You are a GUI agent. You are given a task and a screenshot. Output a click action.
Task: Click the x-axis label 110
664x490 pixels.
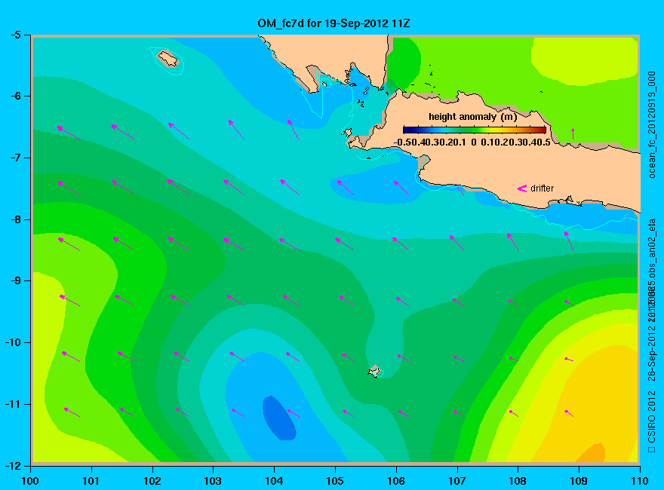tap(640, 481)
